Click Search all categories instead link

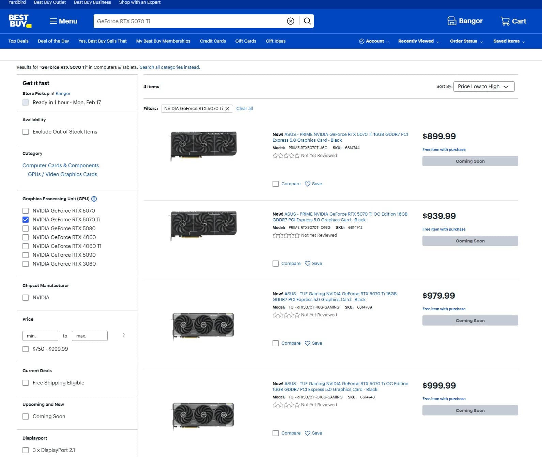pyautogui.click(x=170, y=67)
